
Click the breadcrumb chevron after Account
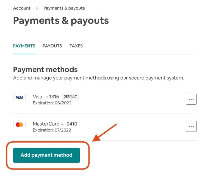37,8
